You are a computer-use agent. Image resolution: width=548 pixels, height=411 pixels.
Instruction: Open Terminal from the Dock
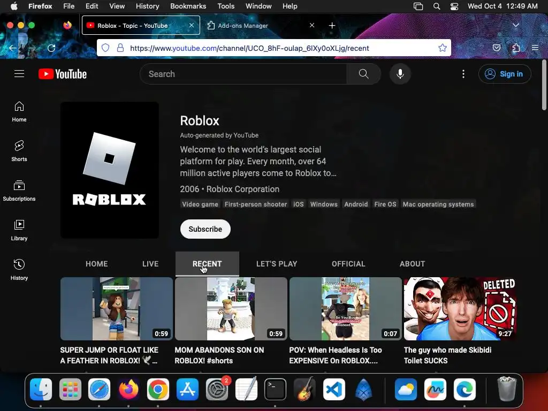point(276,389)
